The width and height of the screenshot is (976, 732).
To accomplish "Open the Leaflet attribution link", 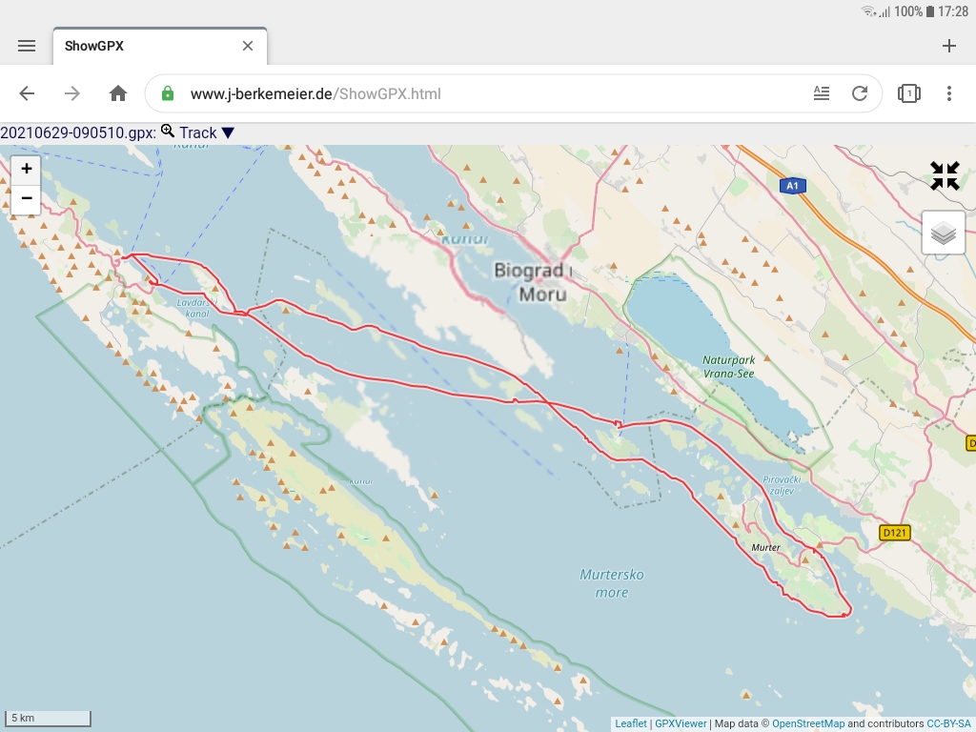I will point(630,723).
